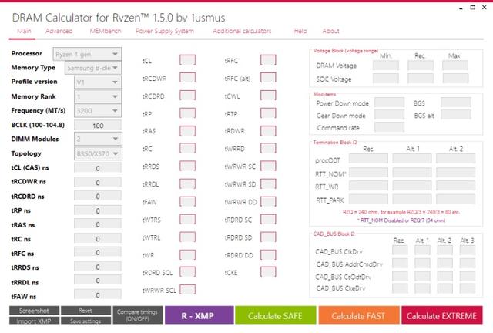Click the tRRDS ns input field

[x=98, y=267]
